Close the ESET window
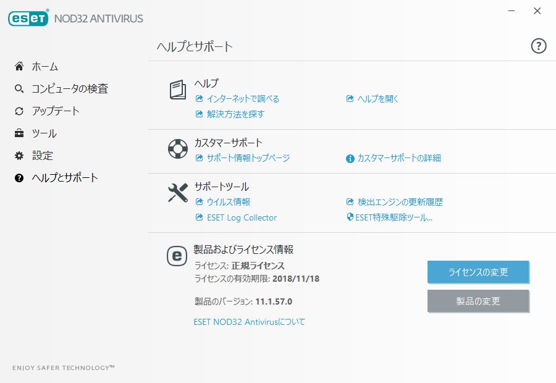 click(537, 11)
